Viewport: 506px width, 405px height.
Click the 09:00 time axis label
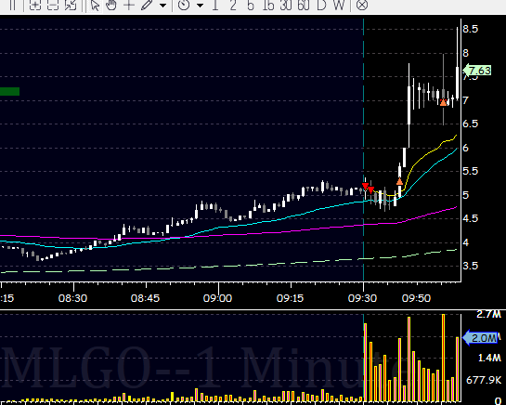pos(217,298)
